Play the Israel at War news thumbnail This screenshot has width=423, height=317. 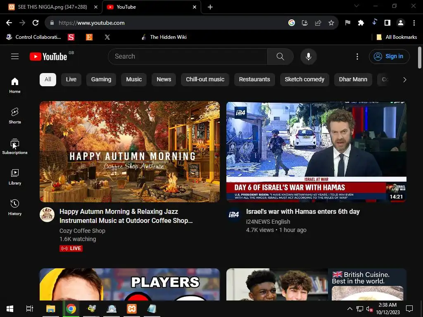point(316,152)
